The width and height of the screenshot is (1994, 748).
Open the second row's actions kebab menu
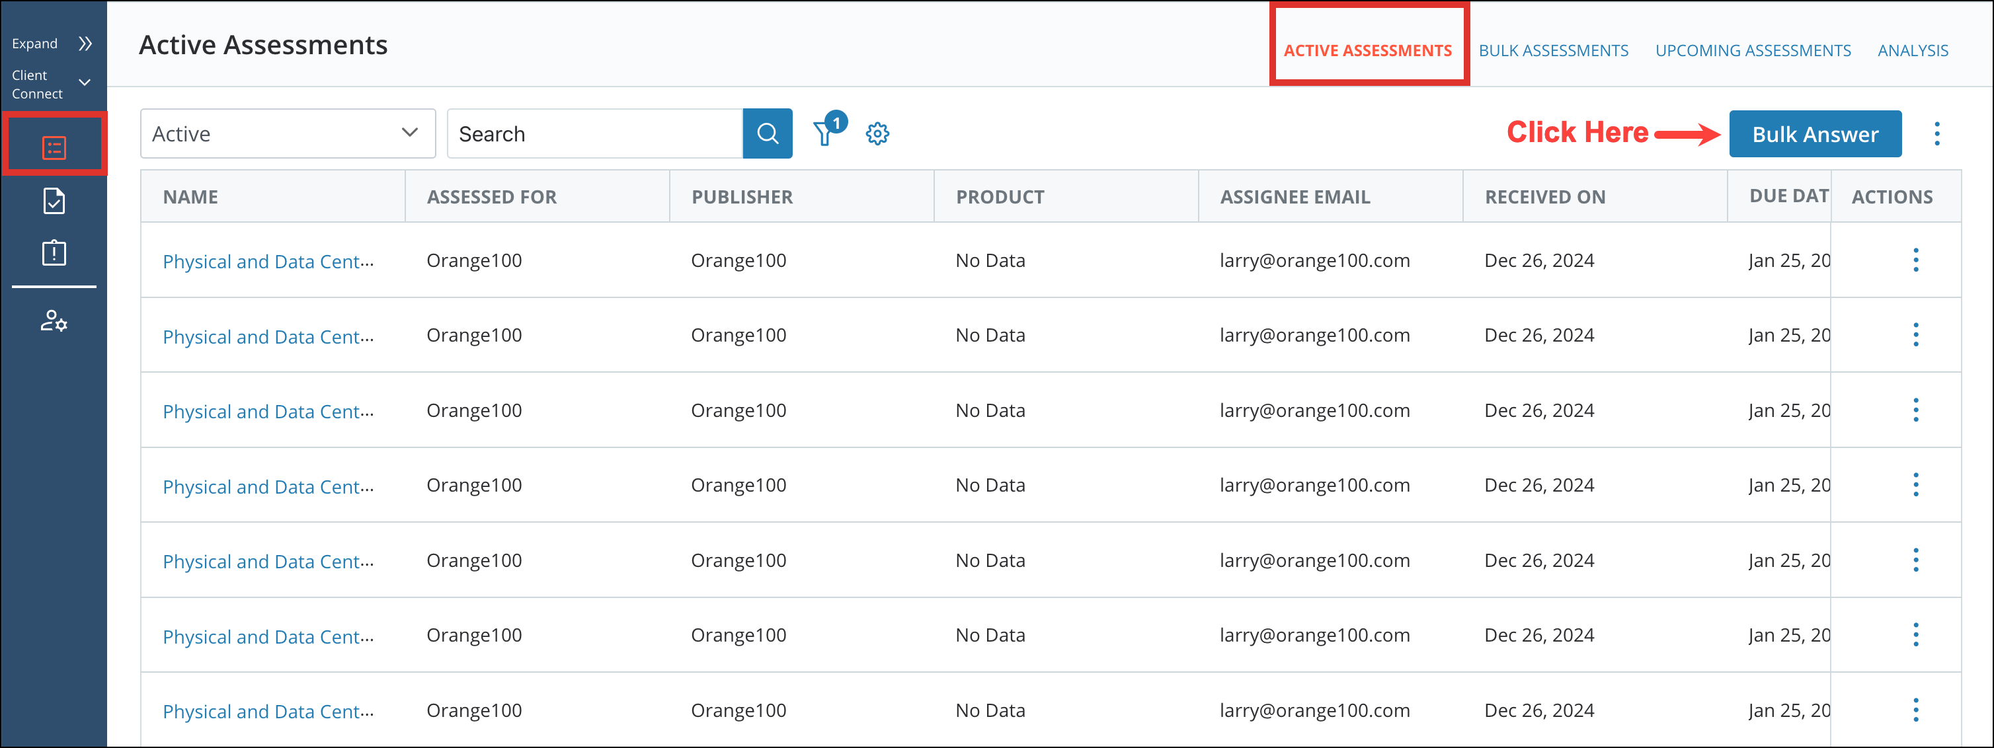tap(1915, 335)
